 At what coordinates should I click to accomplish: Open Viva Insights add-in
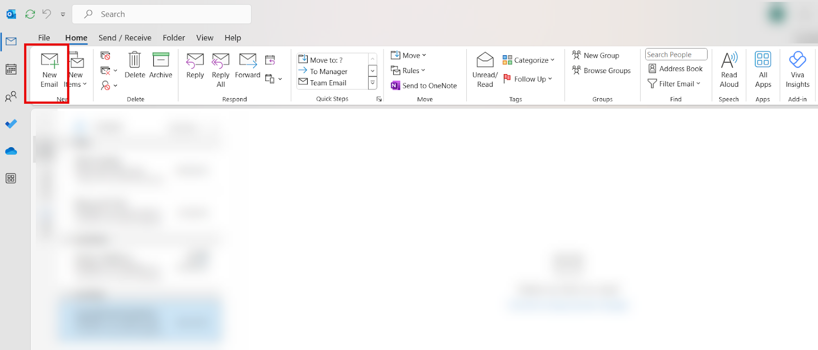797,70
